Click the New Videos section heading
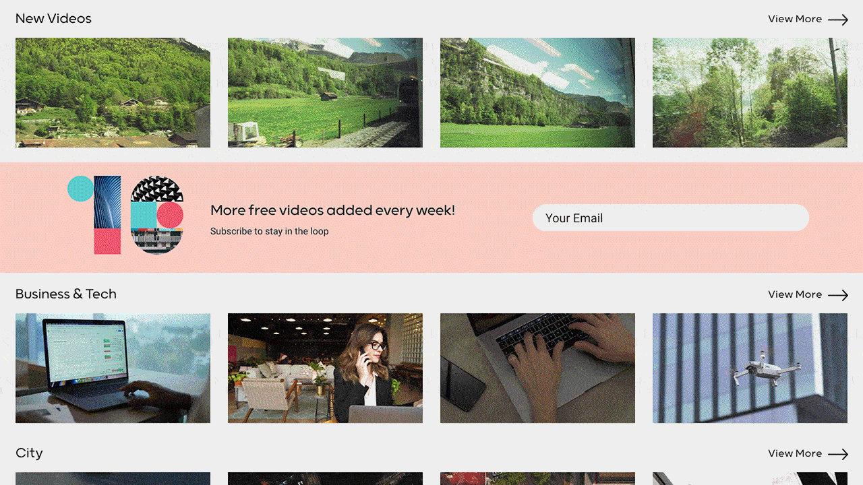Viewport: 863px width, 485px height. coord(53,19)
